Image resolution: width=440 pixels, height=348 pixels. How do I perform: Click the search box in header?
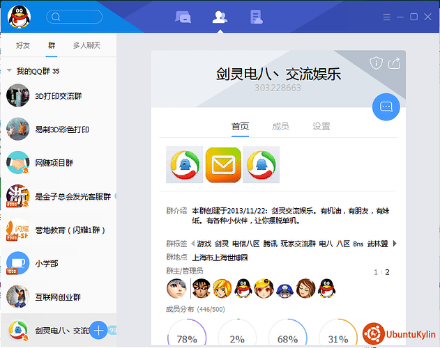(75, 17)
